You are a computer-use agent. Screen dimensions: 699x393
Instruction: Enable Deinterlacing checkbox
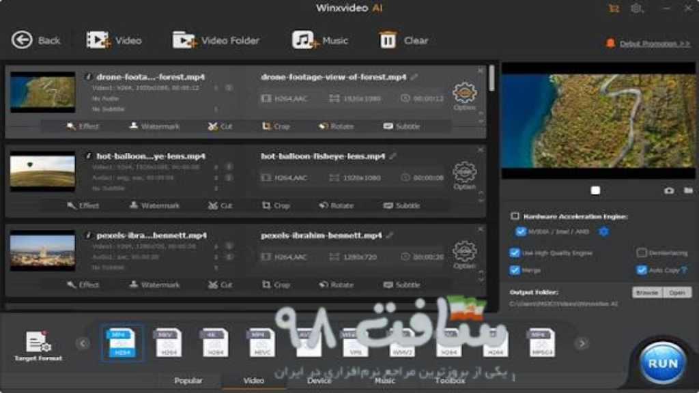pos(642,253)
